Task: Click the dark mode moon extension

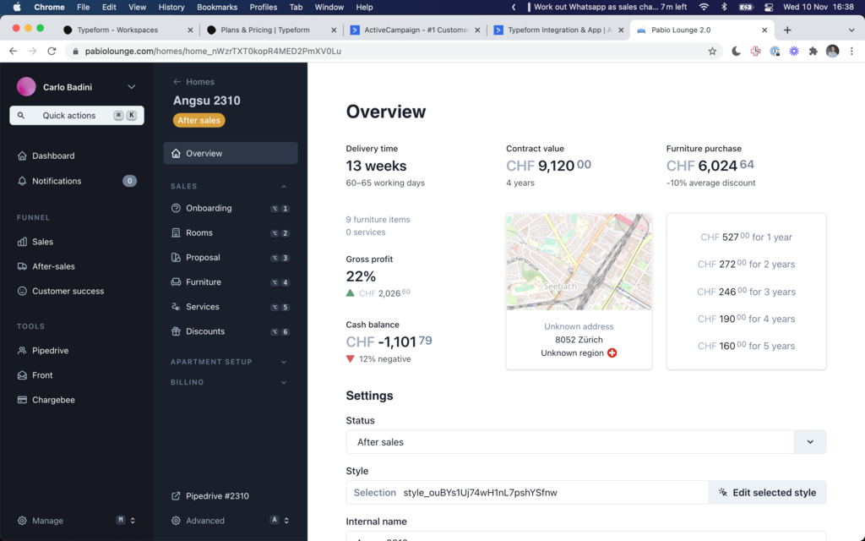Action: tap(736, 52)
